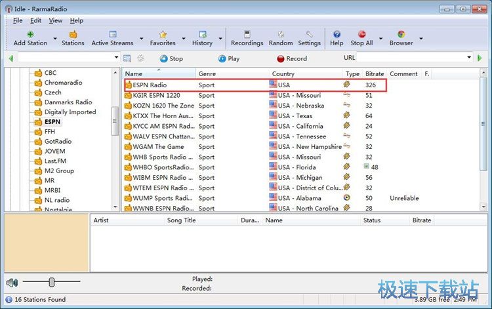Sort station list by Country column
Image resolution: width=492 pixels, height=309 pixels.
(x=306, y=73)
